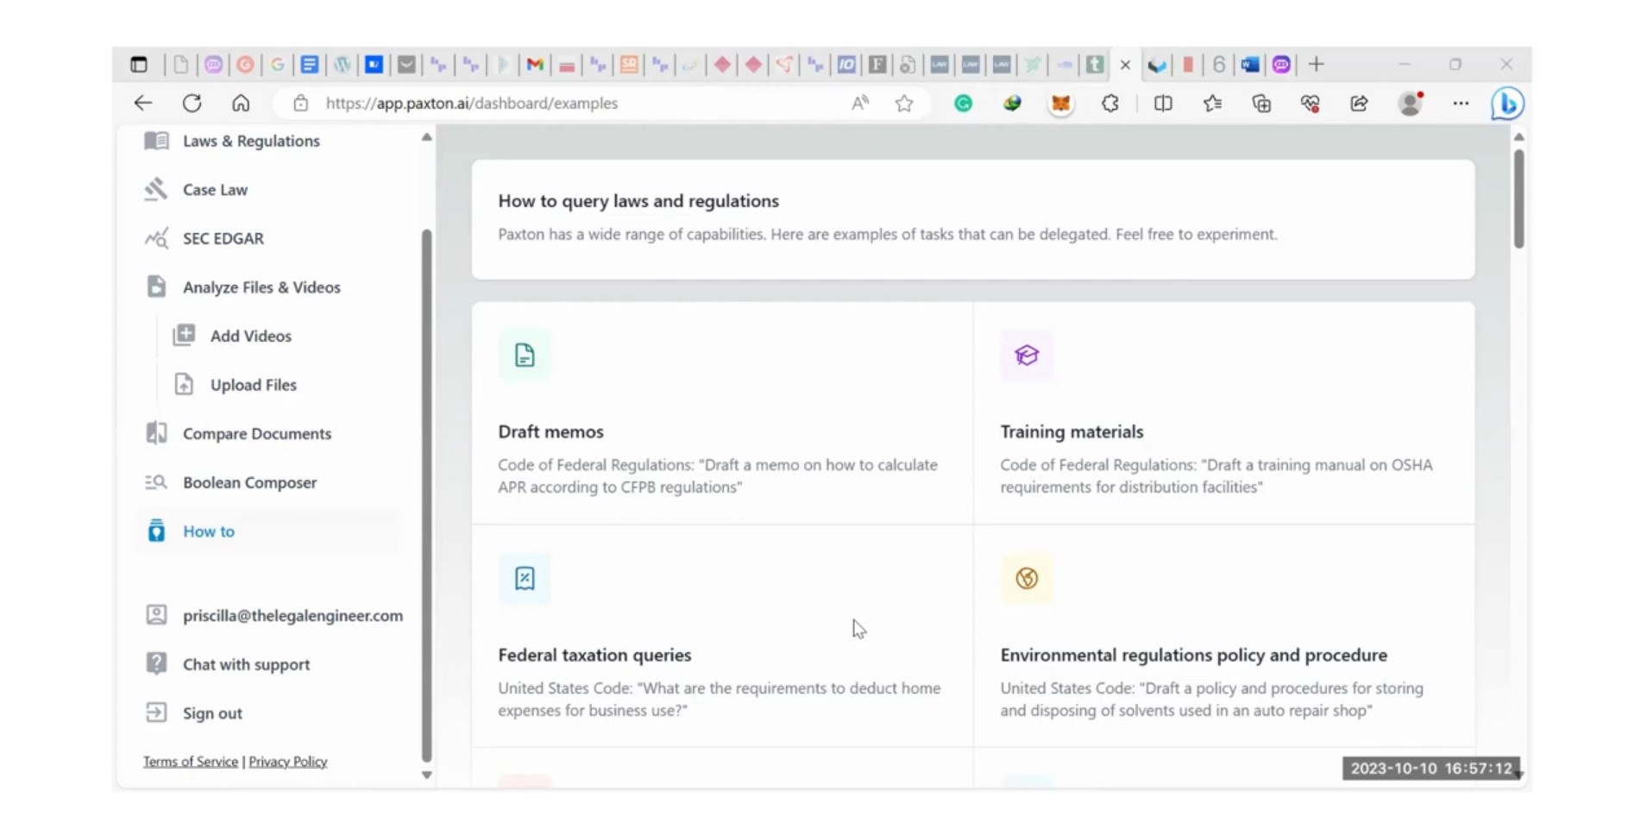Viewport: 1647px width, 830px height.
Task: Click the account profile icon beside priscilla email
Action: pyautogui.click(x=156, y=614)
